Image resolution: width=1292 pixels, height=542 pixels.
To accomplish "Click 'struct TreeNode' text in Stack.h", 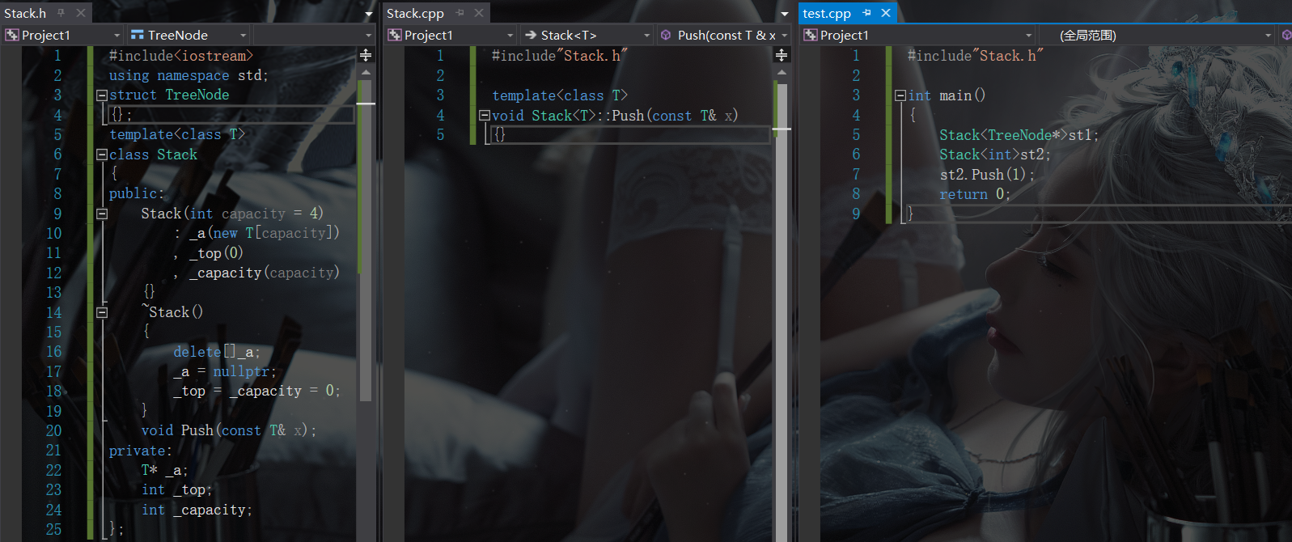I will point(169,95).
